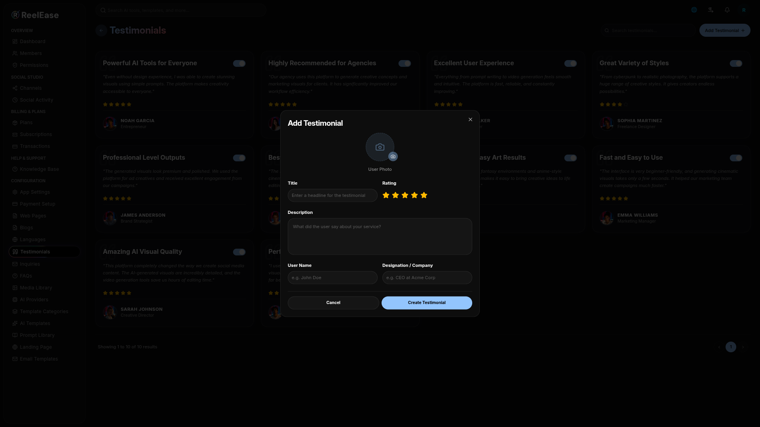Click Sophia Martinez's avatar
The height and width of the screenshot is (427, 760).
click(606, 123)
